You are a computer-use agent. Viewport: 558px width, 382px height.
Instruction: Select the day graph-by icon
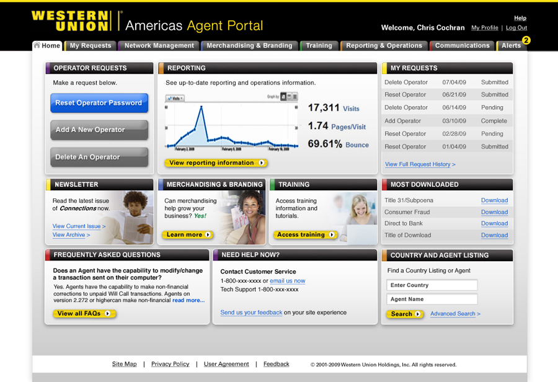tap(283, 97)
